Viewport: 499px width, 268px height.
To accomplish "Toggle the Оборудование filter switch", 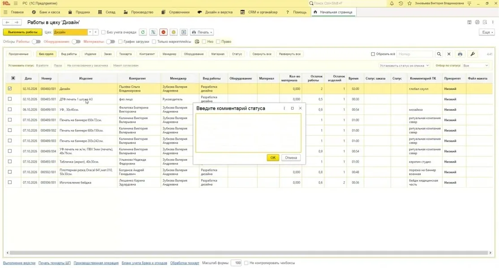I will 76,42.
